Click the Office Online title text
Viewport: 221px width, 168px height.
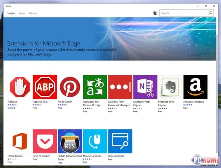(x=15, y=156)
